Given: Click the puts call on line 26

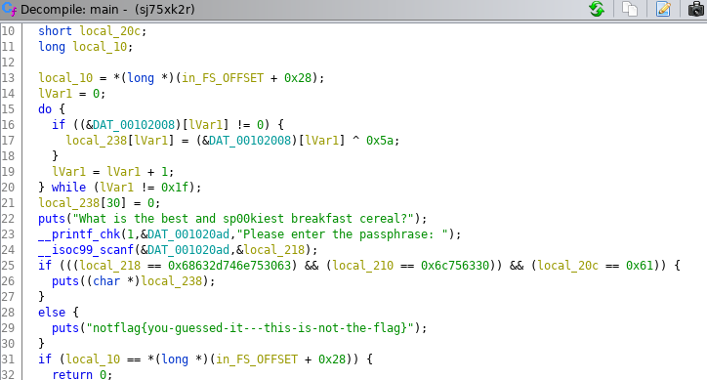Looking at the screenshot, I should [x=65, y=281].
